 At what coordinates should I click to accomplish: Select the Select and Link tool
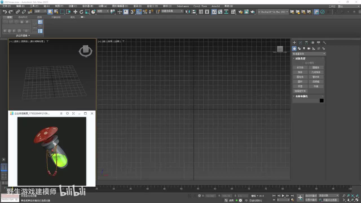(18, 12)
